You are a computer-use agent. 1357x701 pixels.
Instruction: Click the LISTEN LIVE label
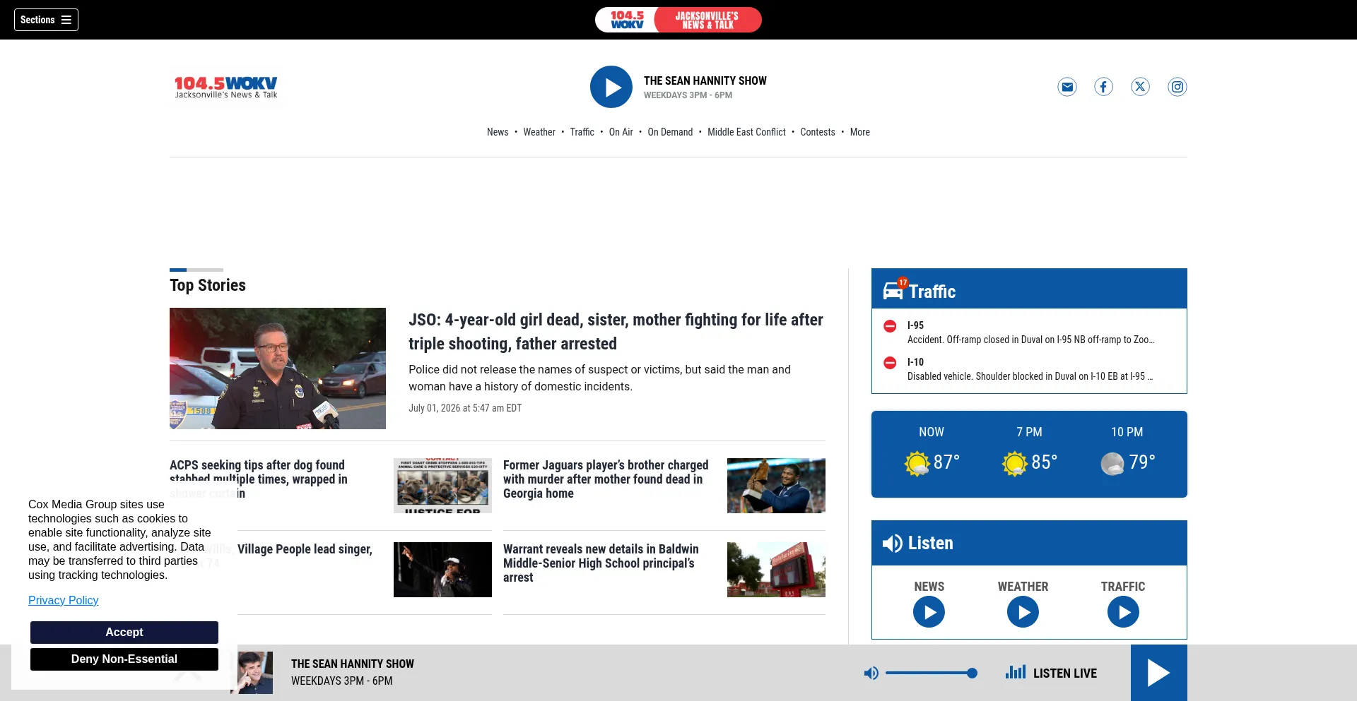click(x=1065, y=673)
